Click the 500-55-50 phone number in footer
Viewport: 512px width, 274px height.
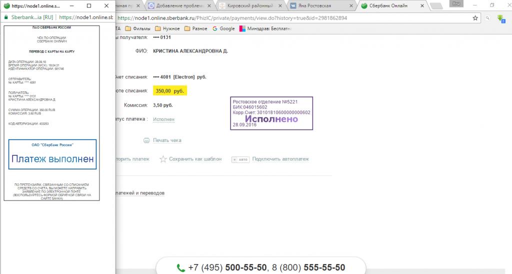click(x=246, y=267)
